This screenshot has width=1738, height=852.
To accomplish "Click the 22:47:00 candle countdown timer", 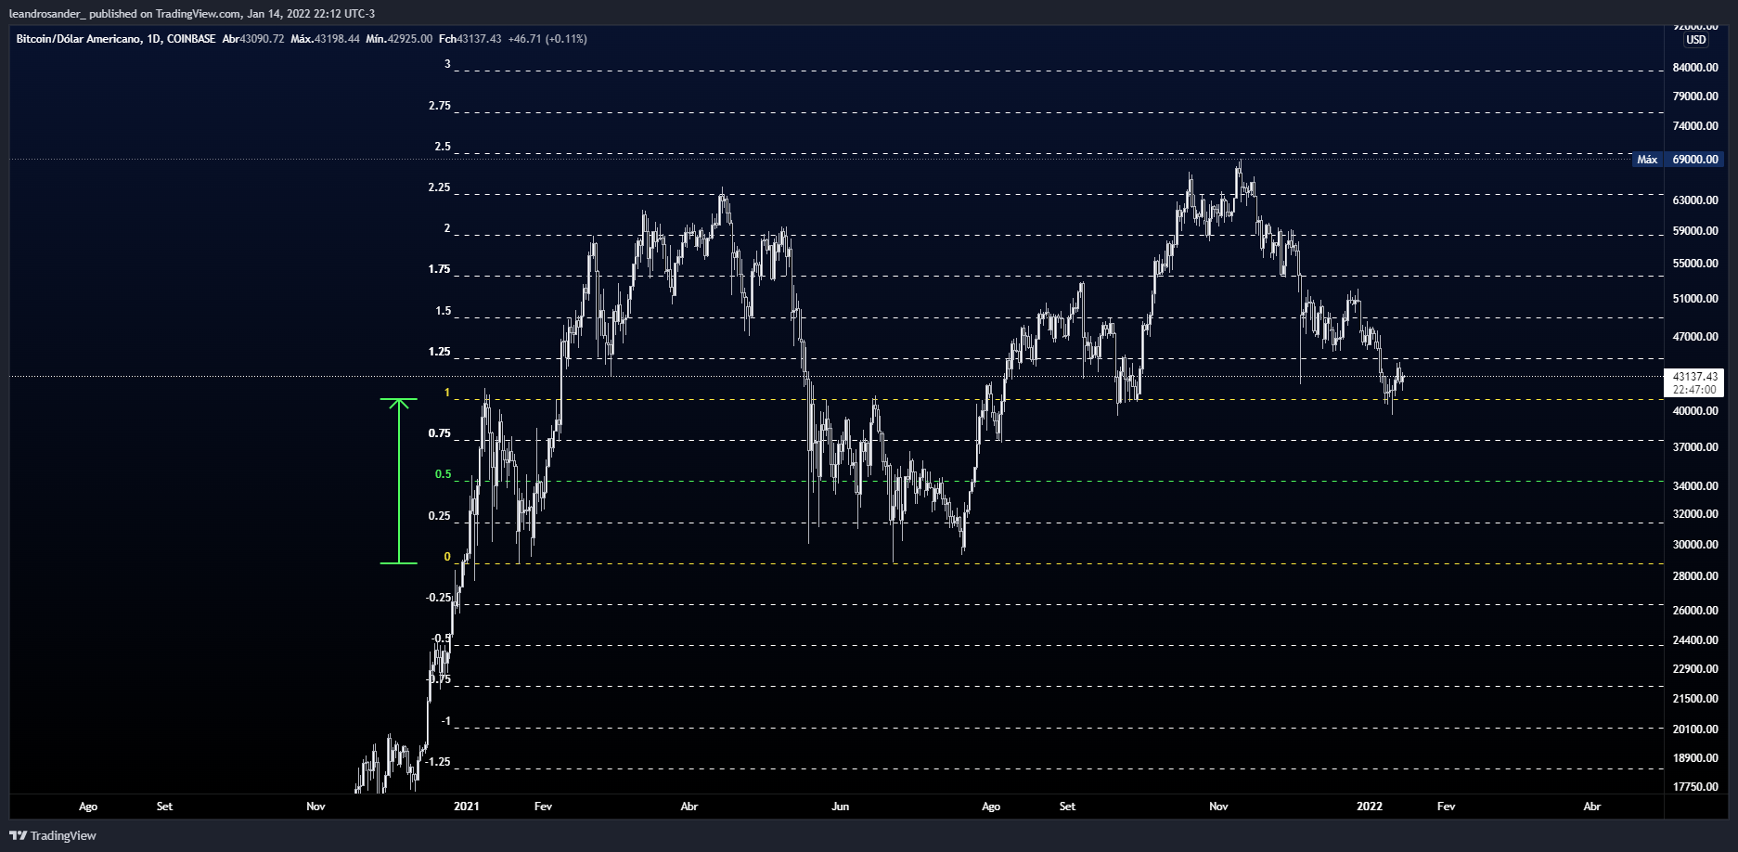I will click(x=1695, y=390).
